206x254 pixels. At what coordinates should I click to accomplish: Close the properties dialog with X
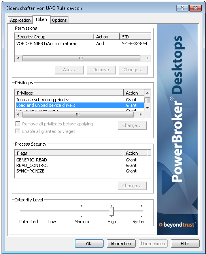pos(195,8)
